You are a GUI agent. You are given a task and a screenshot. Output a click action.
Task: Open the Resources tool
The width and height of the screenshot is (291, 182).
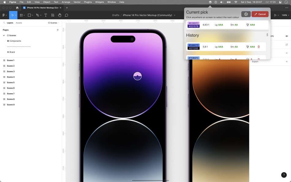coord(53,15)
